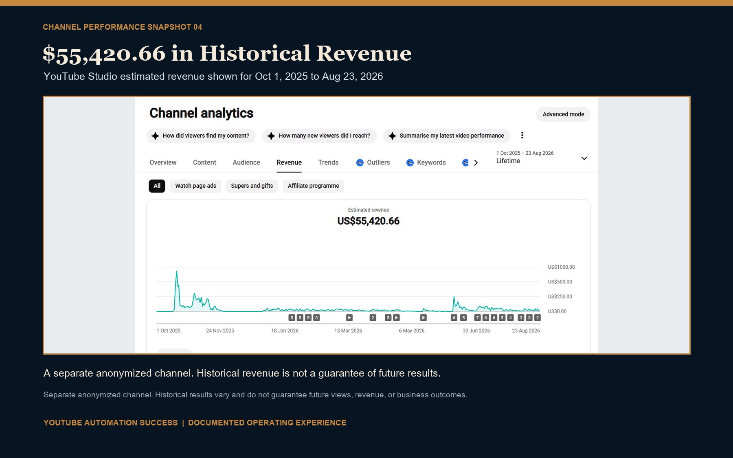Click the 7 uploads marker on timeline
Image resolution: width=733 pixels, height=458 pixels.
pos(478,318)
